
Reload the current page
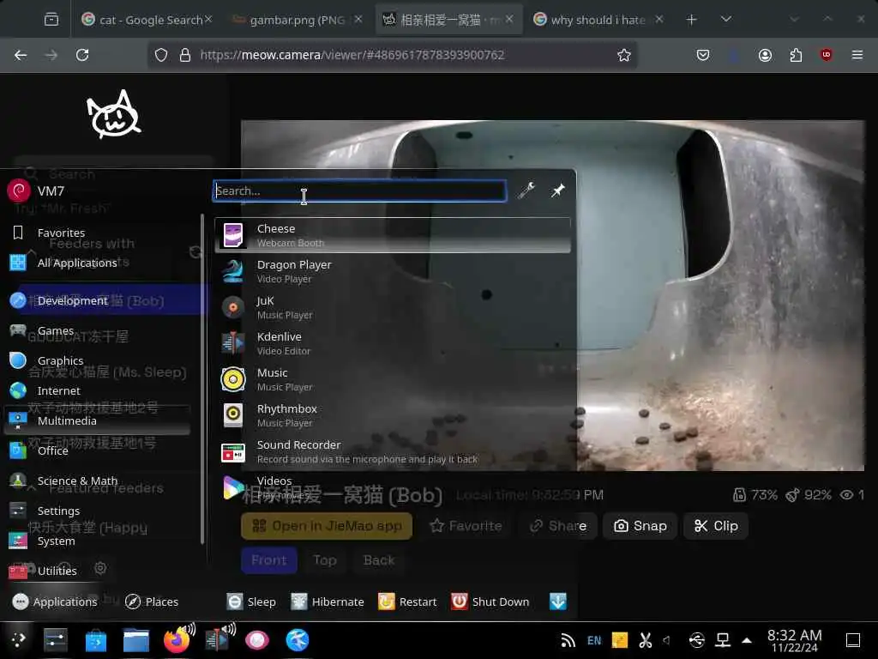[82, 55]
